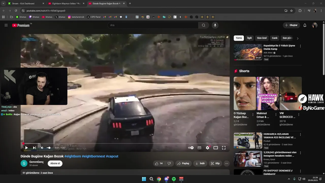325x183 pixels.
Task: Open the #eightborn hashtag link
Action: coord(73,156)
